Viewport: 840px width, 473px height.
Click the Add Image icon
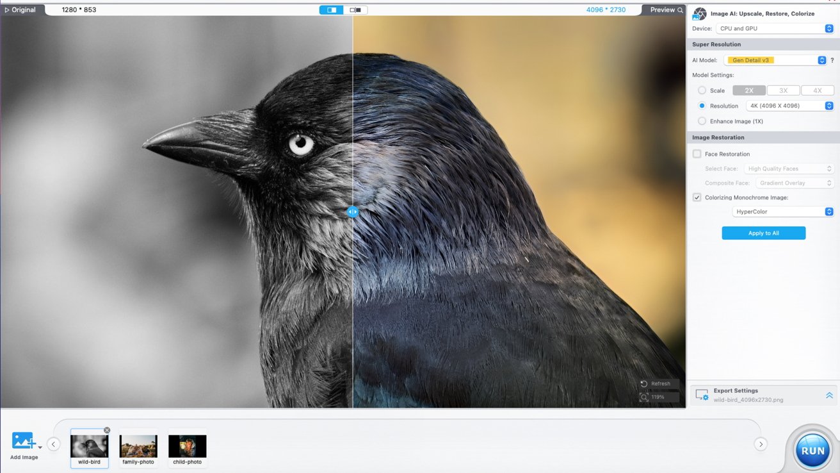24,440
